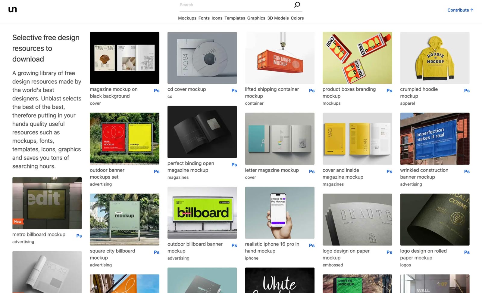Click the Ps icon beside magazine mockup on black background
This screenshot has width=482, height=293.
(157, 91)
